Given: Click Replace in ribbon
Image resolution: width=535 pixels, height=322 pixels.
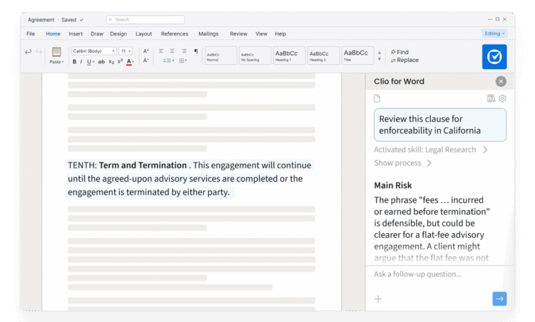Looking at the screenshot, I should [404, 60].
